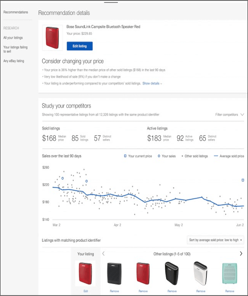Viewport: 248px width, 296px height.
Task: Remove the white speaker listing
Action: point(201,291)
